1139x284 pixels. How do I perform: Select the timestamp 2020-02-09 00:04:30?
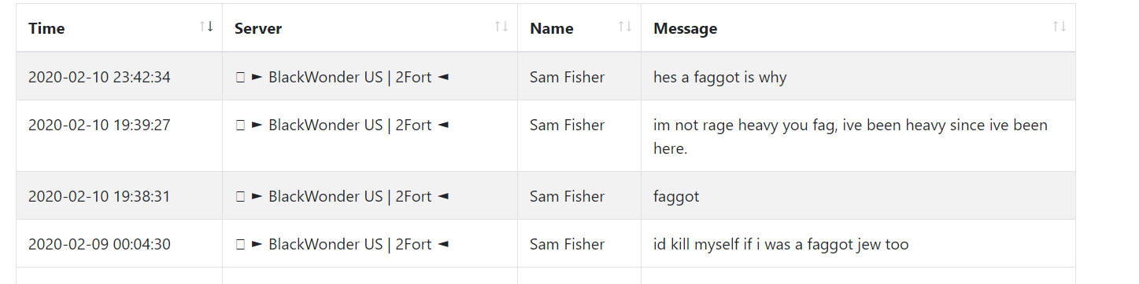point(99,244)
